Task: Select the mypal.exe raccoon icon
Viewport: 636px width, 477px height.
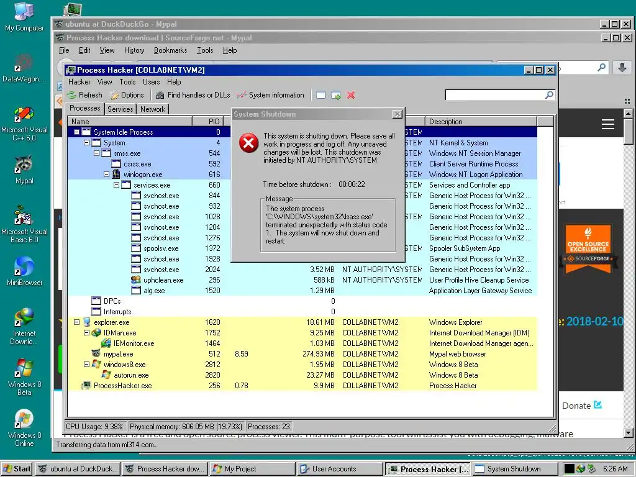Action: [x=96, y=353]
